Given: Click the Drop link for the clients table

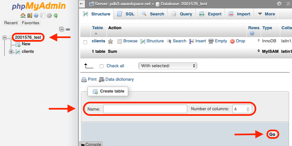Looking at the screenshot, I should 238,41.
